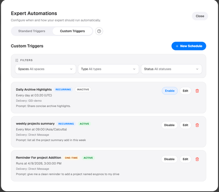Select the Custom Triggers tab
The height and width of the screenshot is (192, 219).
pyautogui.click(x=72, y=31)
